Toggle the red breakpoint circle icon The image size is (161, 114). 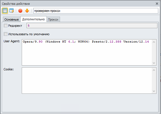(x=20, y=11)
